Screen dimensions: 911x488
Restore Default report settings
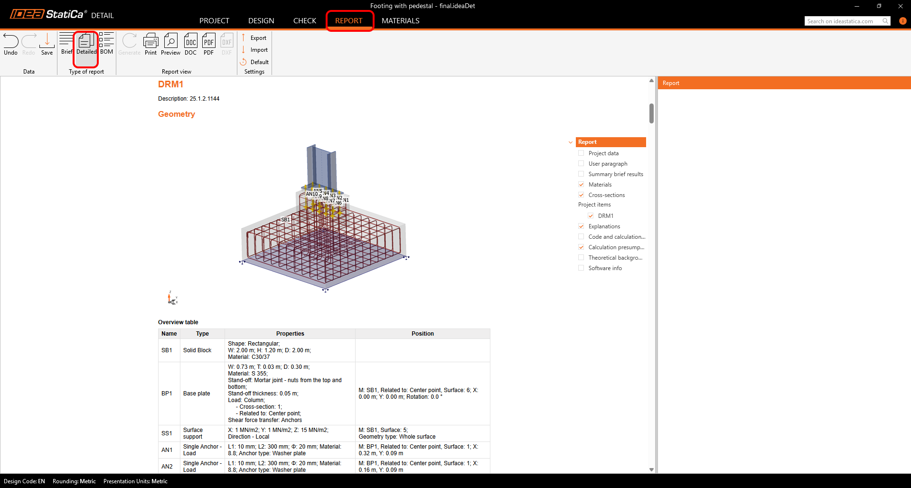(259, 62)
